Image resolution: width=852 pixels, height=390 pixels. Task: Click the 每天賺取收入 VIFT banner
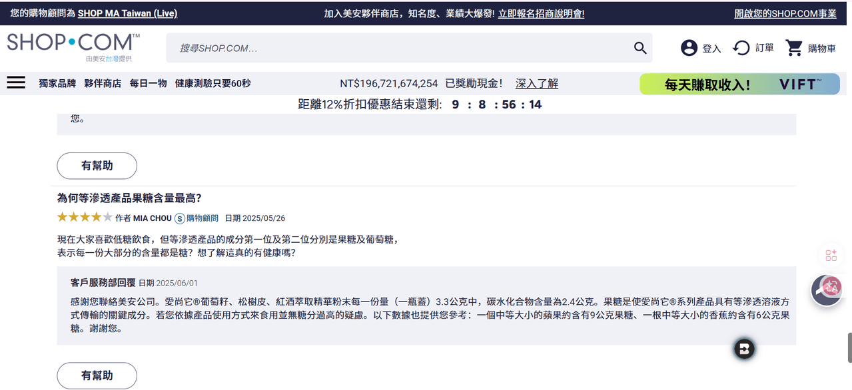[739, 84]
